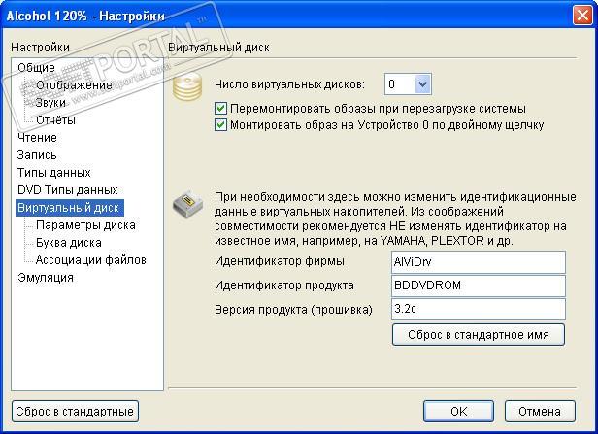This screenshot has height=434, width=598.
Task: Confirm settings with OK button
Action: pyautogui.click(x=458, y=411)
